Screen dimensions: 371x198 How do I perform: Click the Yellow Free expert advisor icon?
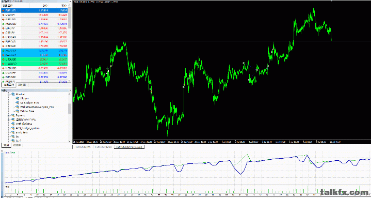(x=17, y=111)
